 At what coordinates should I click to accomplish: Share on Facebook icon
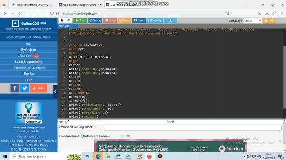coord(15,88)
